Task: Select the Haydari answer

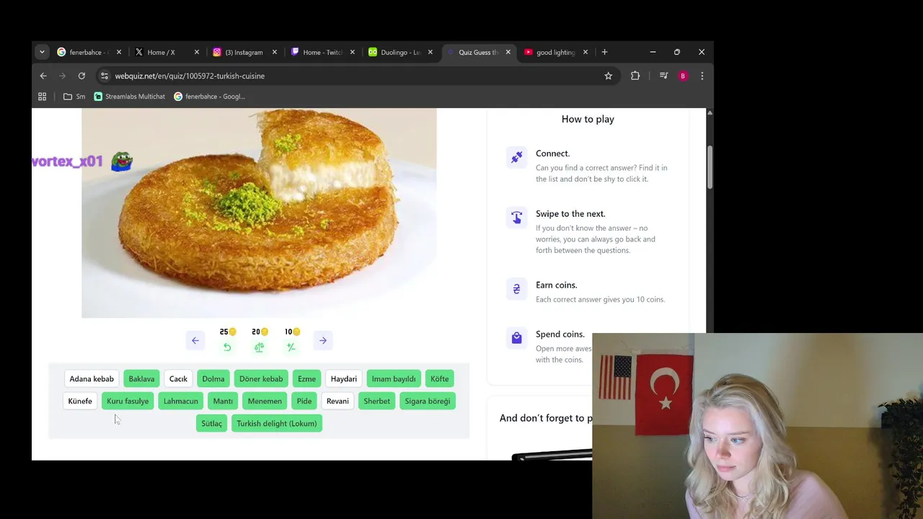Action: [343, 378]
